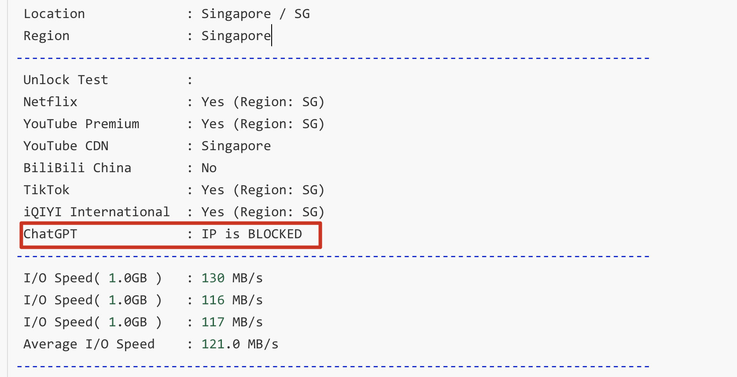This screenshot has width=737, height=377.
Task: Click the ChatGPT IP is BLOCKED line
Action: pyautogui.click(x=171, y=234)
